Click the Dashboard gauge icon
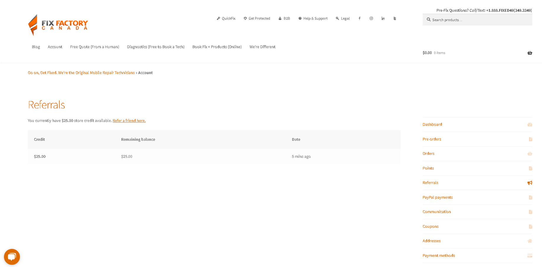 (530, 125)
